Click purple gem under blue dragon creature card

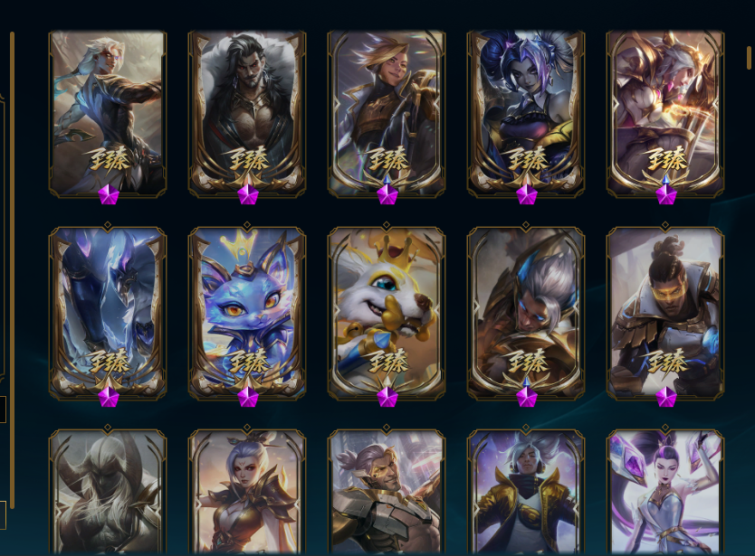pyautogui.click(x=109, y=397)
